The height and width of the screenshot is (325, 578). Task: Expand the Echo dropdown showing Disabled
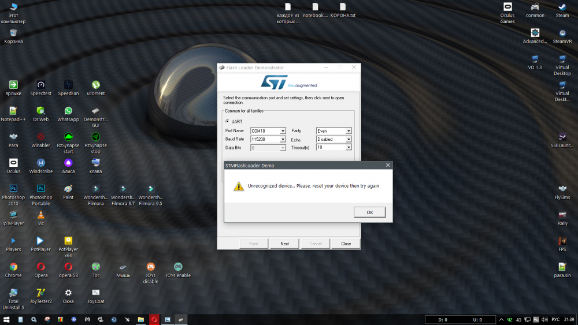pos(349,139)
